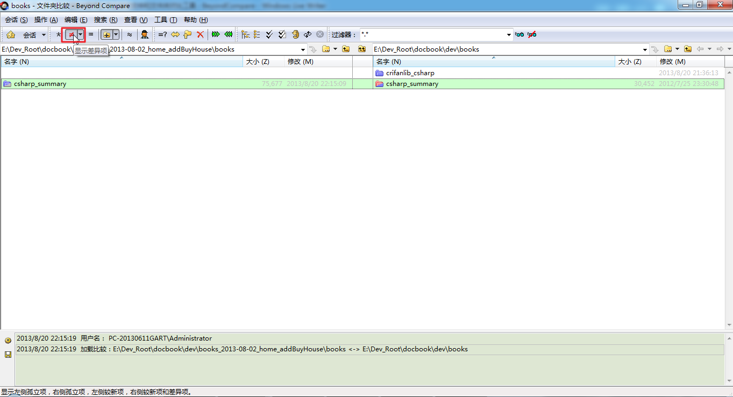
Task: Click the 会话 toolbar button
Action: [30, 35]
